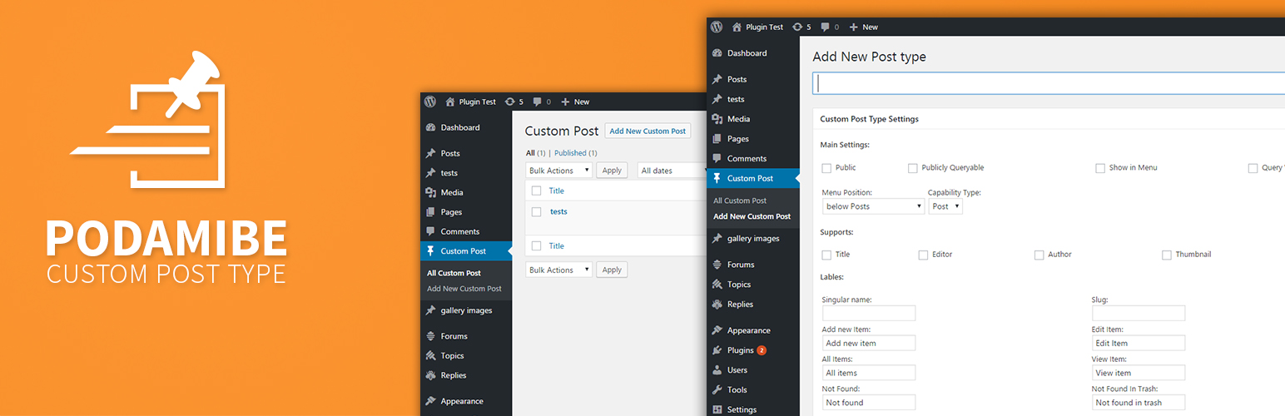
Task: Open Menu Position dropdown showing below Posts
Action: (x=873, y=206)
